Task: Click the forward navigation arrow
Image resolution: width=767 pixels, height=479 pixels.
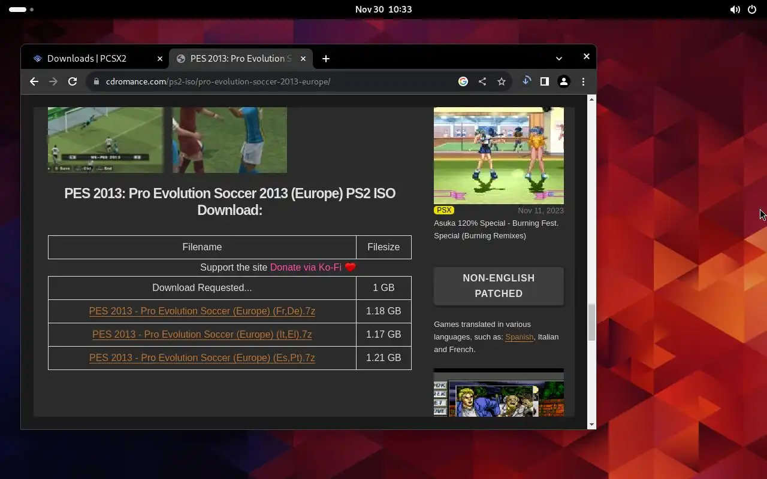Action: coord(53,81)
